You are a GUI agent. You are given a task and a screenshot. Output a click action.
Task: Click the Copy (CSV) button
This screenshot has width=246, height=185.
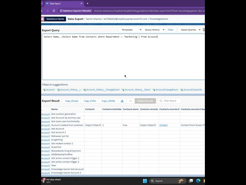[90, 101]
